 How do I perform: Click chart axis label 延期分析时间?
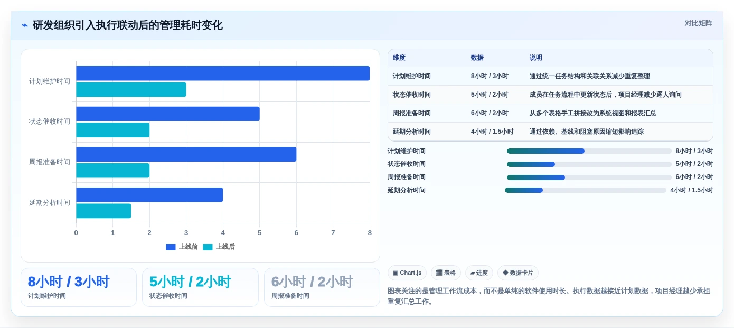pyautogui.click(x=50, y=203)
